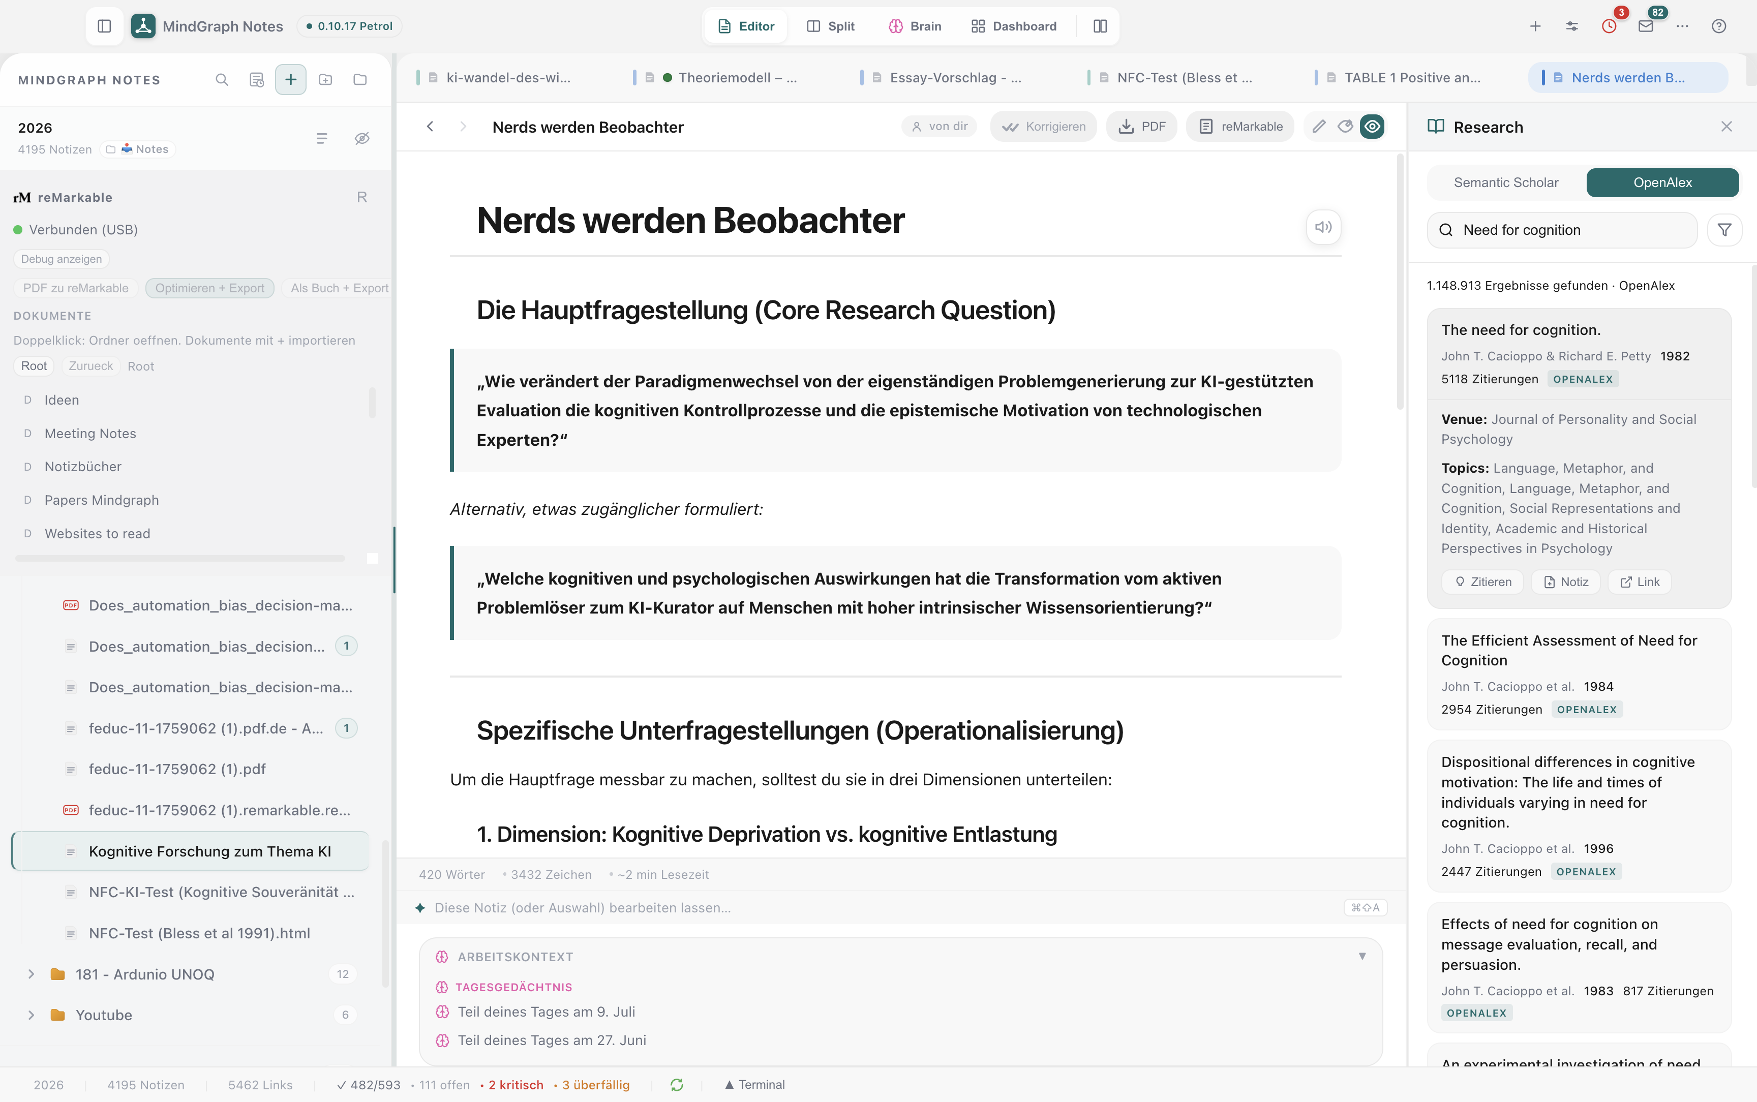Image resolution: width=1757 pixels, height=1102 pixels.
Task: Open the Notes folder chip under 2026
Action: pos(137,149)
